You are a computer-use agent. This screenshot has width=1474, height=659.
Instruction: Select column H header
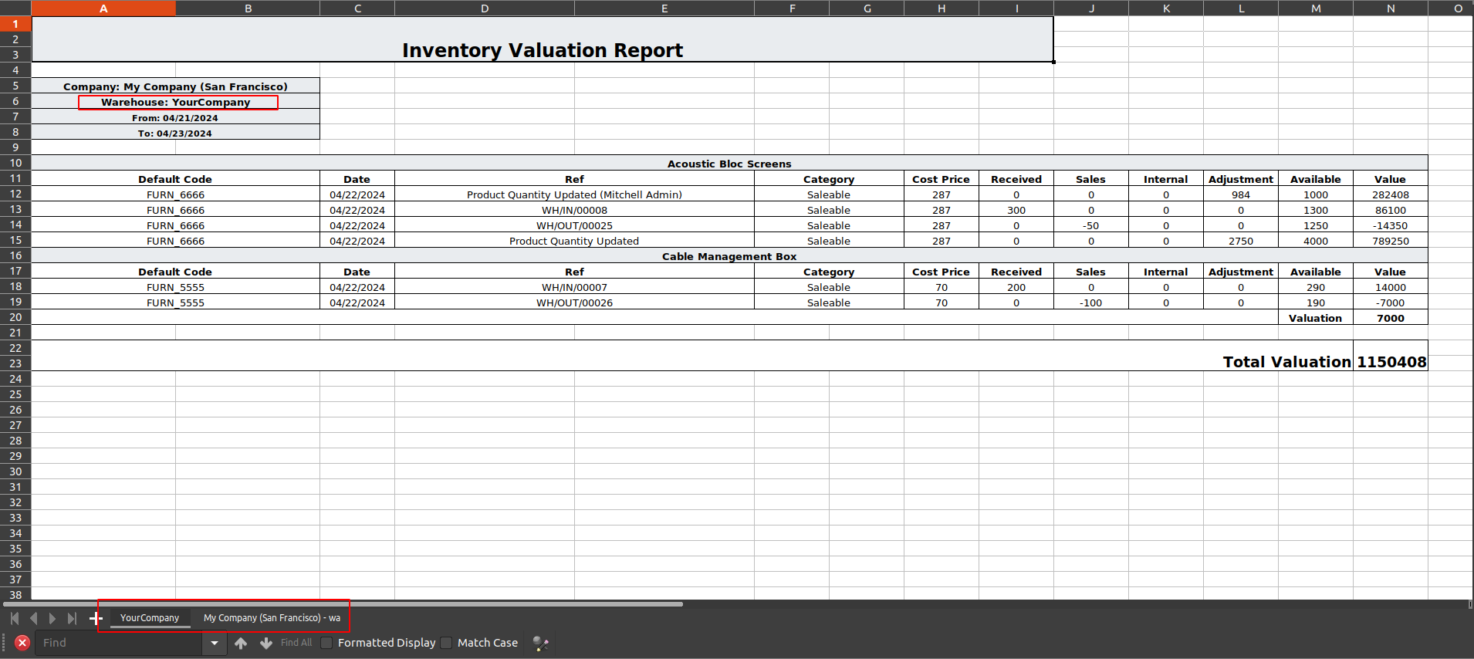[942, 8]
